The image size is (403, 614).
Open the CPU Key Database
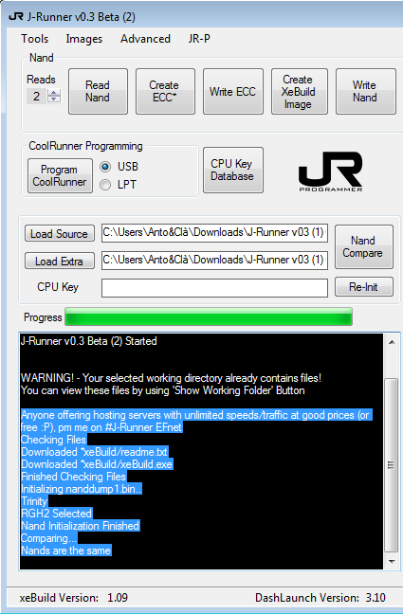pos(233,170)
